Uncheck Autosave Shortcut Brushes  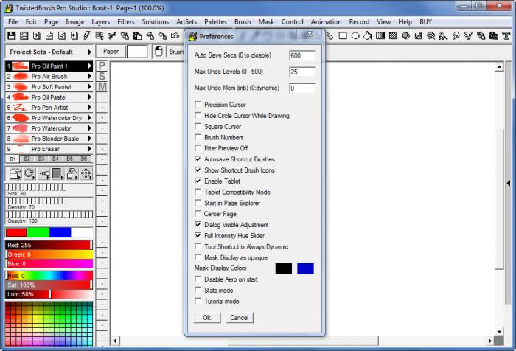pyautogui.click(x=198, y=159)
